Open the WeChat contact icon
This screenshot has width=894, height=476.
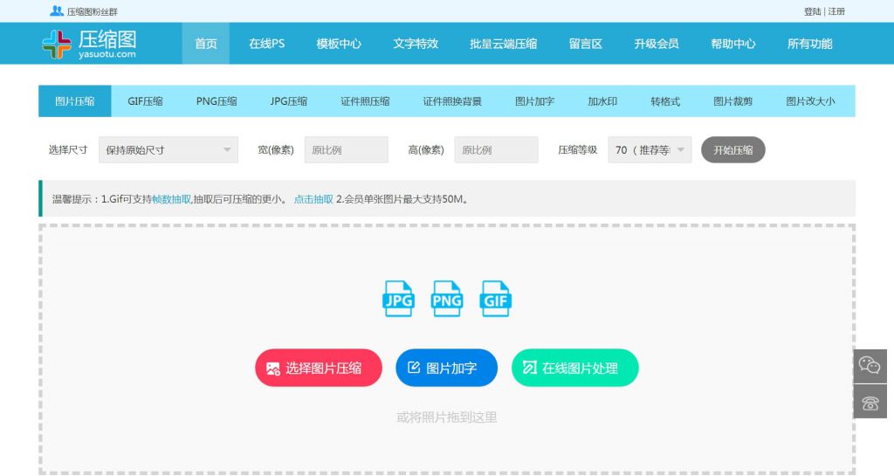[870, 365]
